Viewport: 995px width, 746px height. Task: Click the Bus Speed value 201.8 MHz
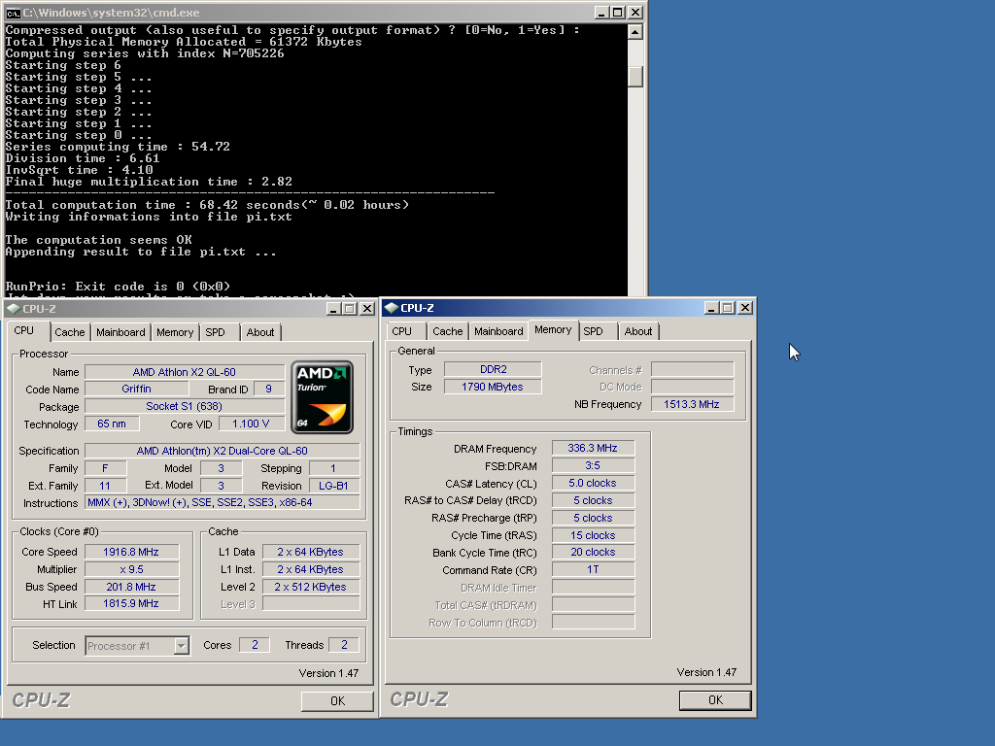coord(131,587)
